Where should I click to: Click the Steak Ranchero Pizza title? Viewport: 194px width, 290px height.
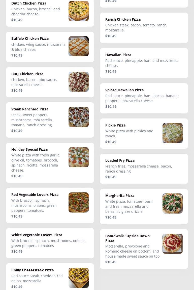(x=30, y=109)
